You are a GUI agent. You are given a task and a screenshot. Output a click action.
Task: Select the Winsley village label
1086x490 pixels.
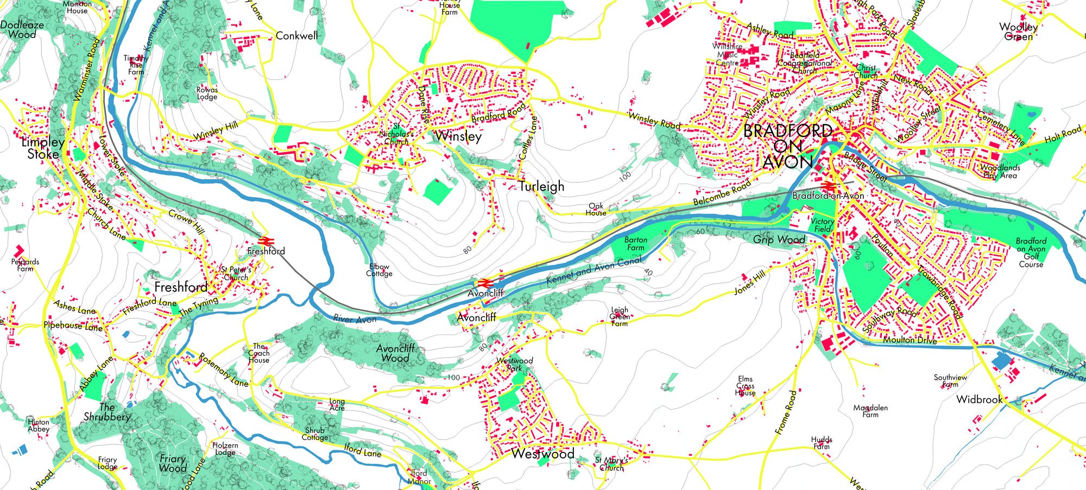click(458, 136)
